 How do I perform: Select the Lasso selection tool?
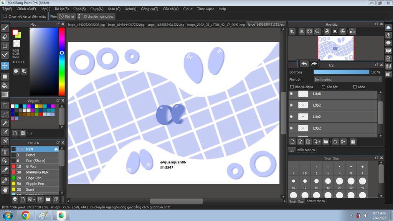coord(5,114)
